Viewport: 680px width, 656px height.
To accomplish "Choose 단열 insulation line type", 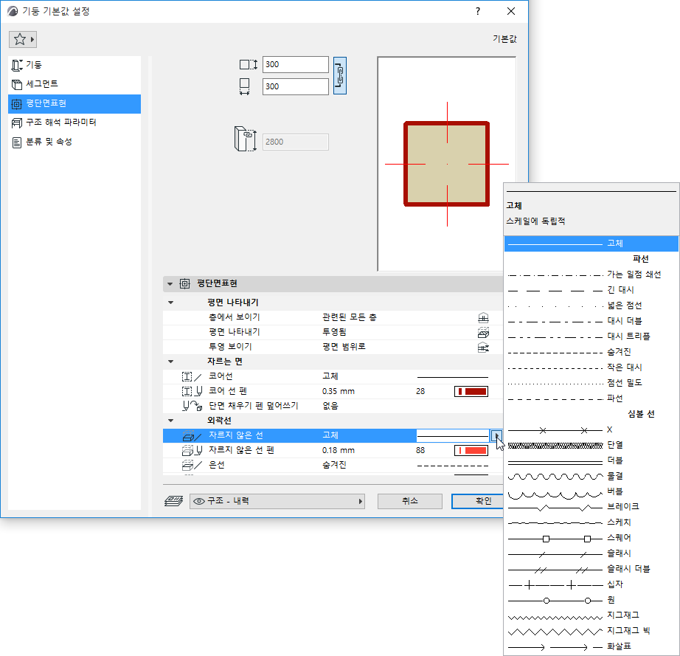I will point(591,445).
